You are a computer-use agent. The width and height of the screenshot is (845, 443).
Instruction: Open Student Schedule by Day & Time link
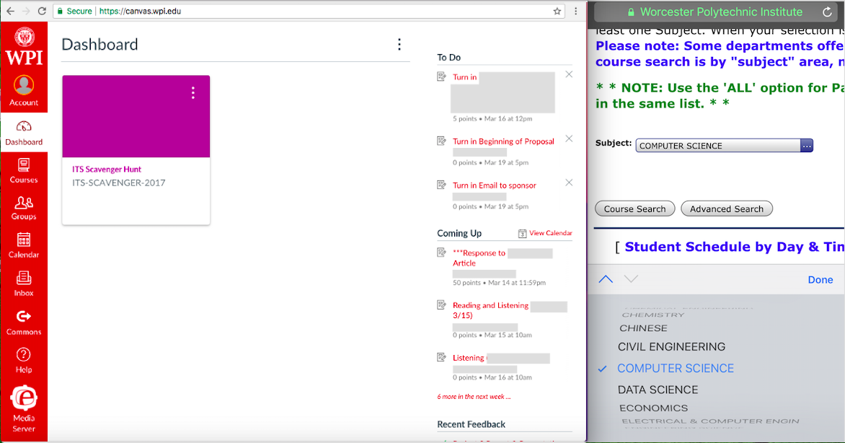[734, 247]
